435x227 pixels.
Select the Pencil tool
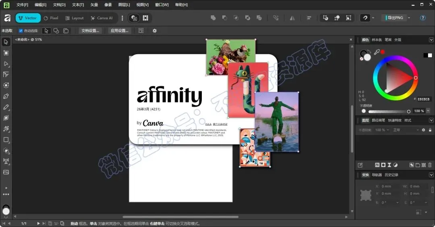coord(6,107)
